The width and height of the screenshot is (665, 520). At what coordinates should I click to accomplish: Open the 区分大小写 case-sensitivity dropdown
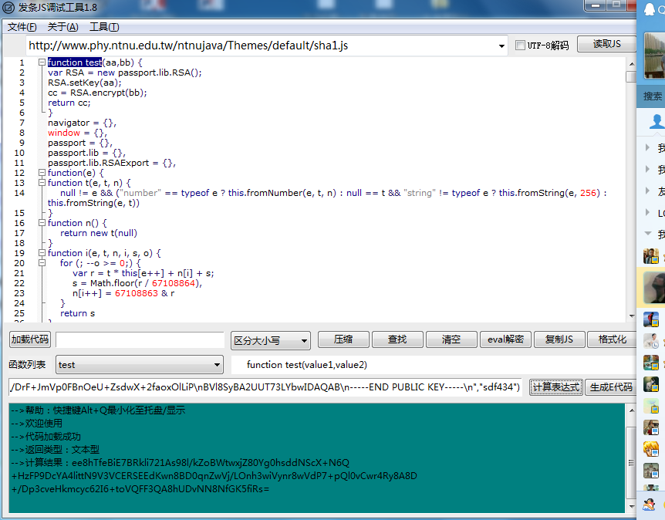pyautogui.click(x=268, y=339)
